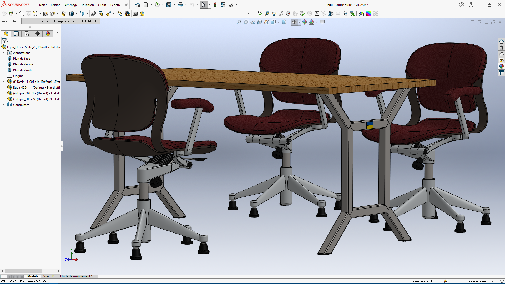Click the feature tree horizontal scrollbar
Image resolution: width=505 pixels, height=284 pixels.
point(23,271)
